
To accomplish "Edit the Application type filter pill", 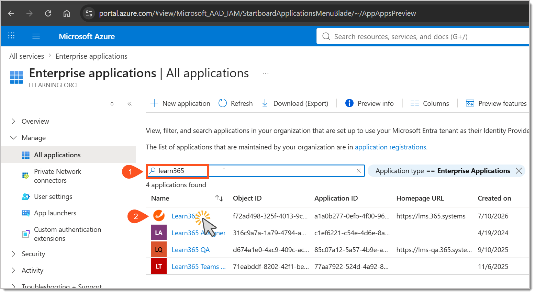I will pyautogui.click(x=443, y=171).
